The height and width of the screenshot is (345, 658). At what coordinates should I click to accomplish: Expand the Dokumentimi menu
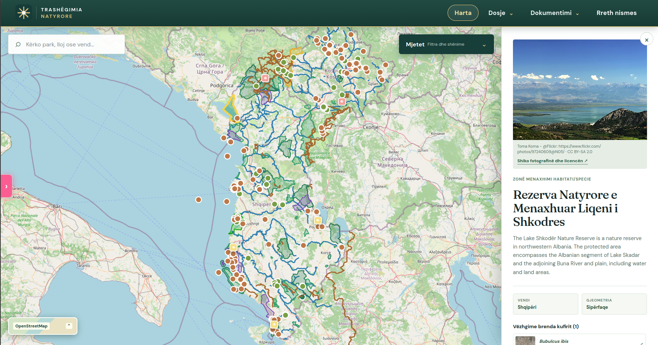(555, 13)
